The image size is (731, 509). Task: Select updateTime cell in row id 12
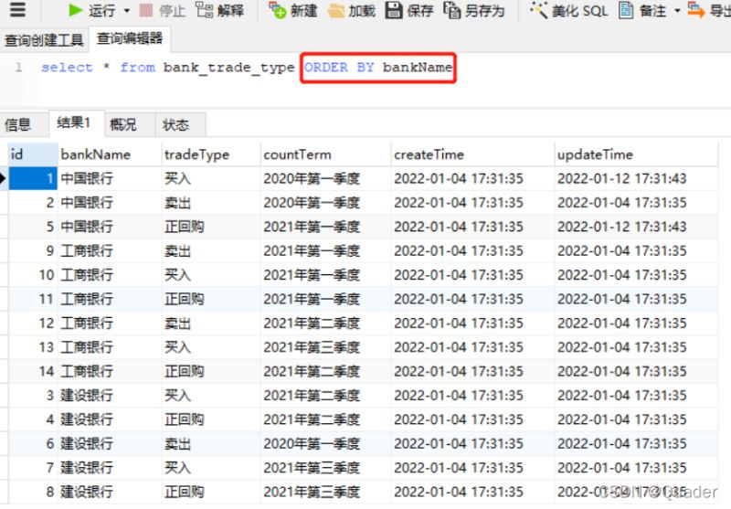point(636,323)
